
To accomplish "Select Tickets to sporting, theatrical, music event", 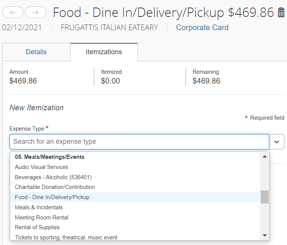I will [66, 237].
